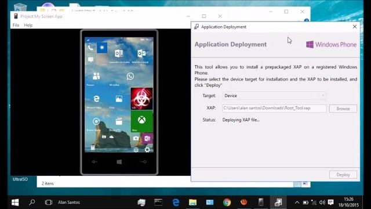Click the XAP file path field
This screenshot has width=371, height=209.
pos(274,108)
